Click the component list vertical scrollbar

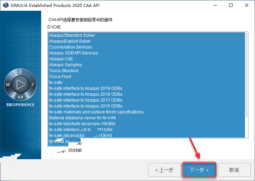coord(246,75)
